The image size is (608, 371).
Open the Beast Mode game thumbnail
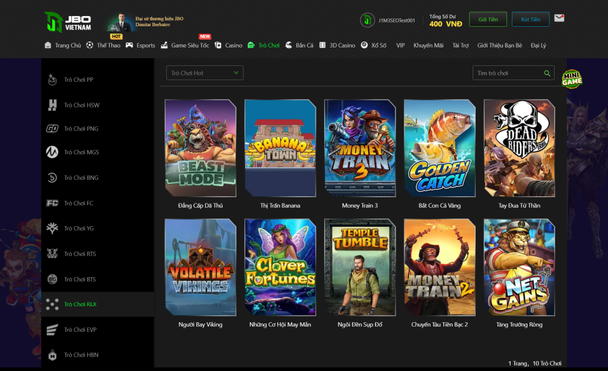[201, 148]
